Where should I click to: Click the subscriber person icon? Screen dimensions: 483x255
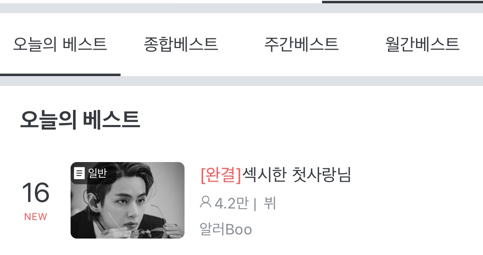(206, 202)
